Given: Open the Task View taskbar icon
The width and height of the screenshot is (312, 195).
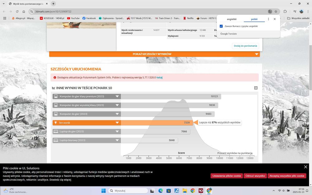Looking at the screenshot, I should (152, 191).
